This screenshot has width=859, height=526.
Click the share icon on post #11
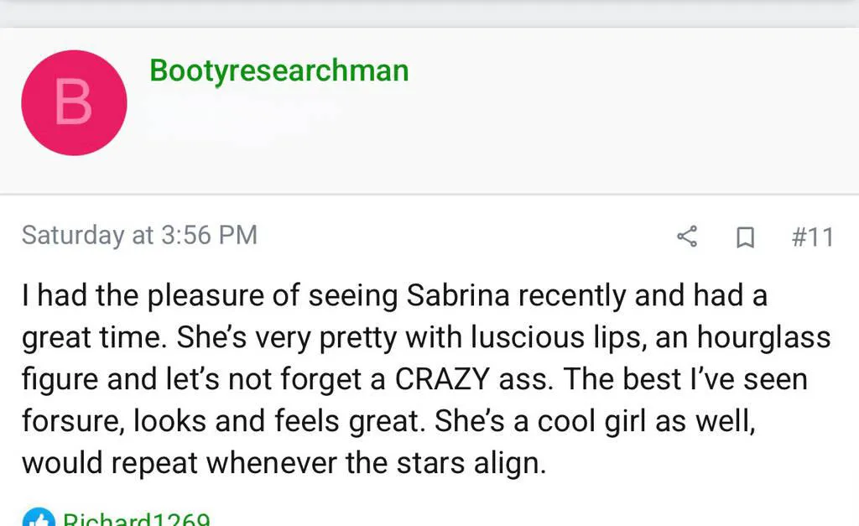[x=687, y=237]
